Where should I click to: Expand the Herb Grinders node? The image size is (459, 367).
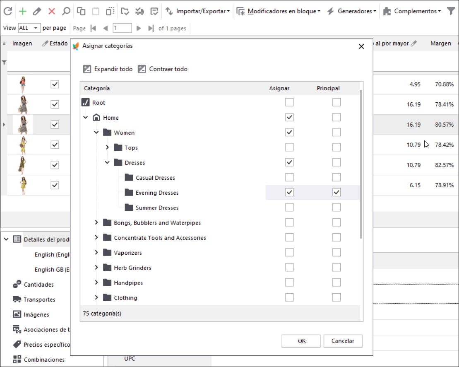pyautogui.click(x=96, y=268)
